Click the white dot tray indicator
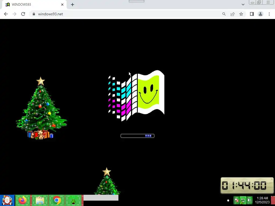Viewport: 275px width, 206px height. point(228,200)
